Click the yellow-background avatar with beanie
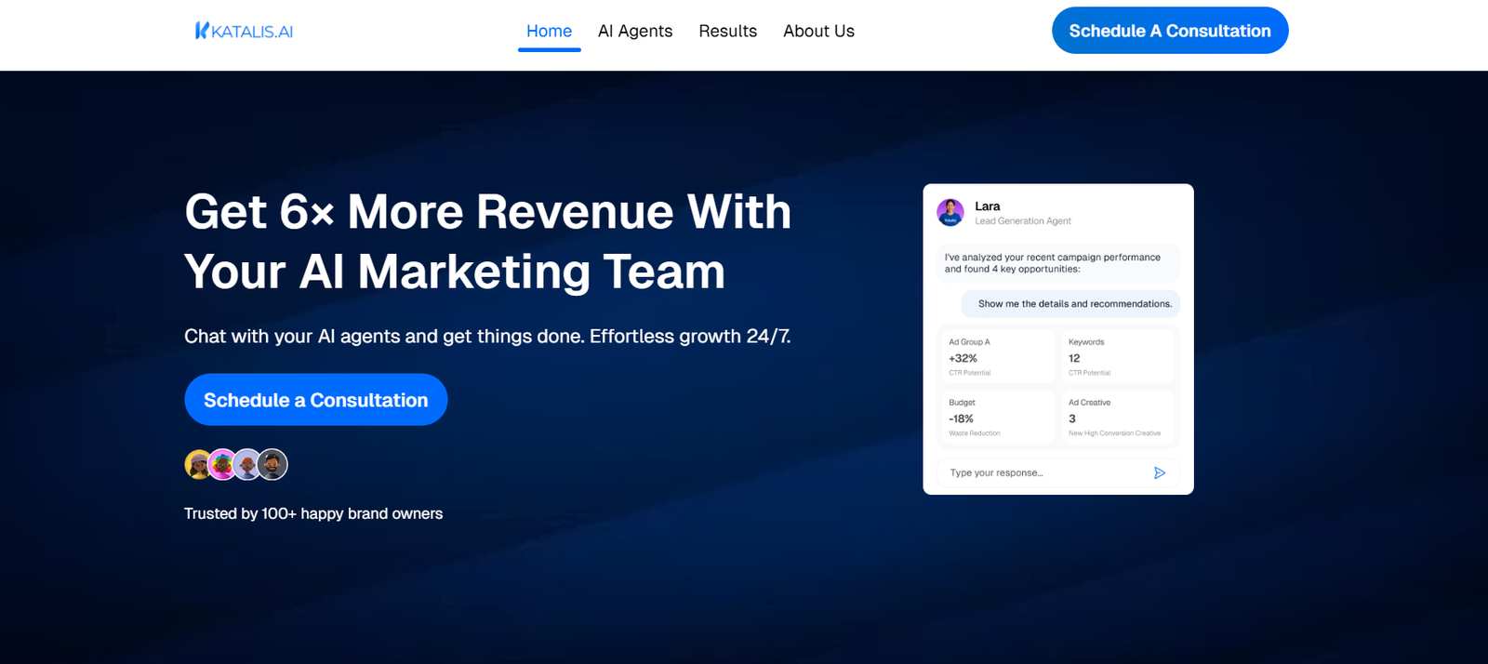Image resolution: width=1488 pixels, height=664 pixels. point(197,464)
